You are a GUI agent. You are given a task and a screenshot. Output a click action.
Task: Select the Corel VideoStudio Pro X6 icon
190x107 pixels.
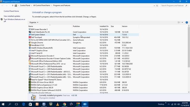click(30, 32)
